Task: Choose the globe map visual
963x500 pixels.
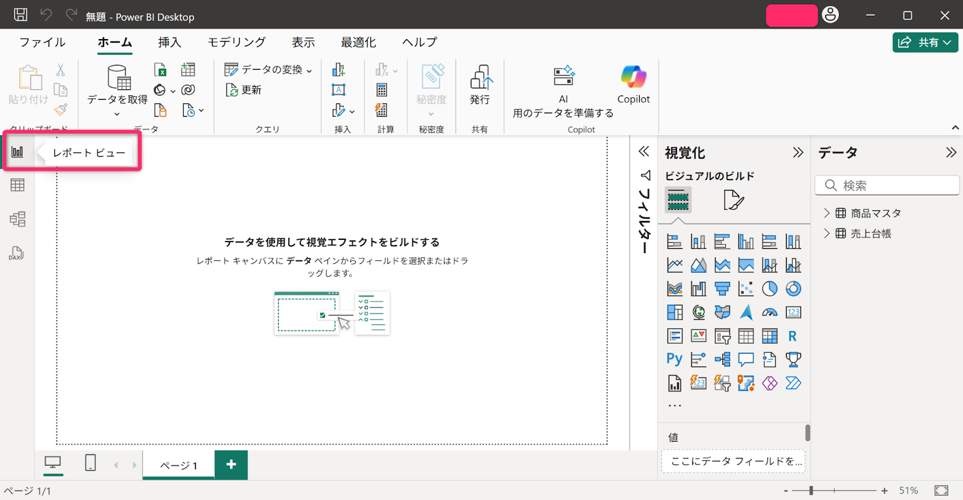Action: click(699, 312)
